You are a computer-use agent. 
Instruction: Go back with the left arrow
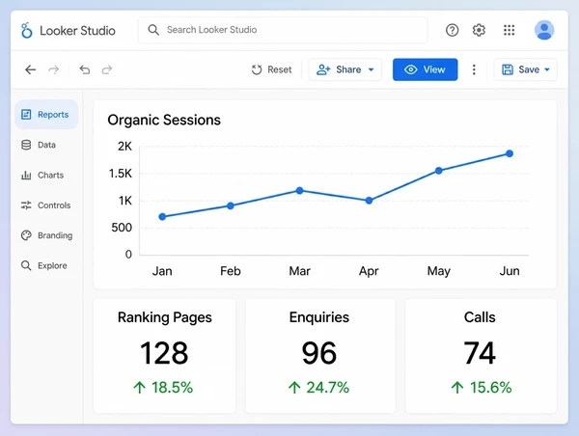pyautogui.click(x=30, y=69)
